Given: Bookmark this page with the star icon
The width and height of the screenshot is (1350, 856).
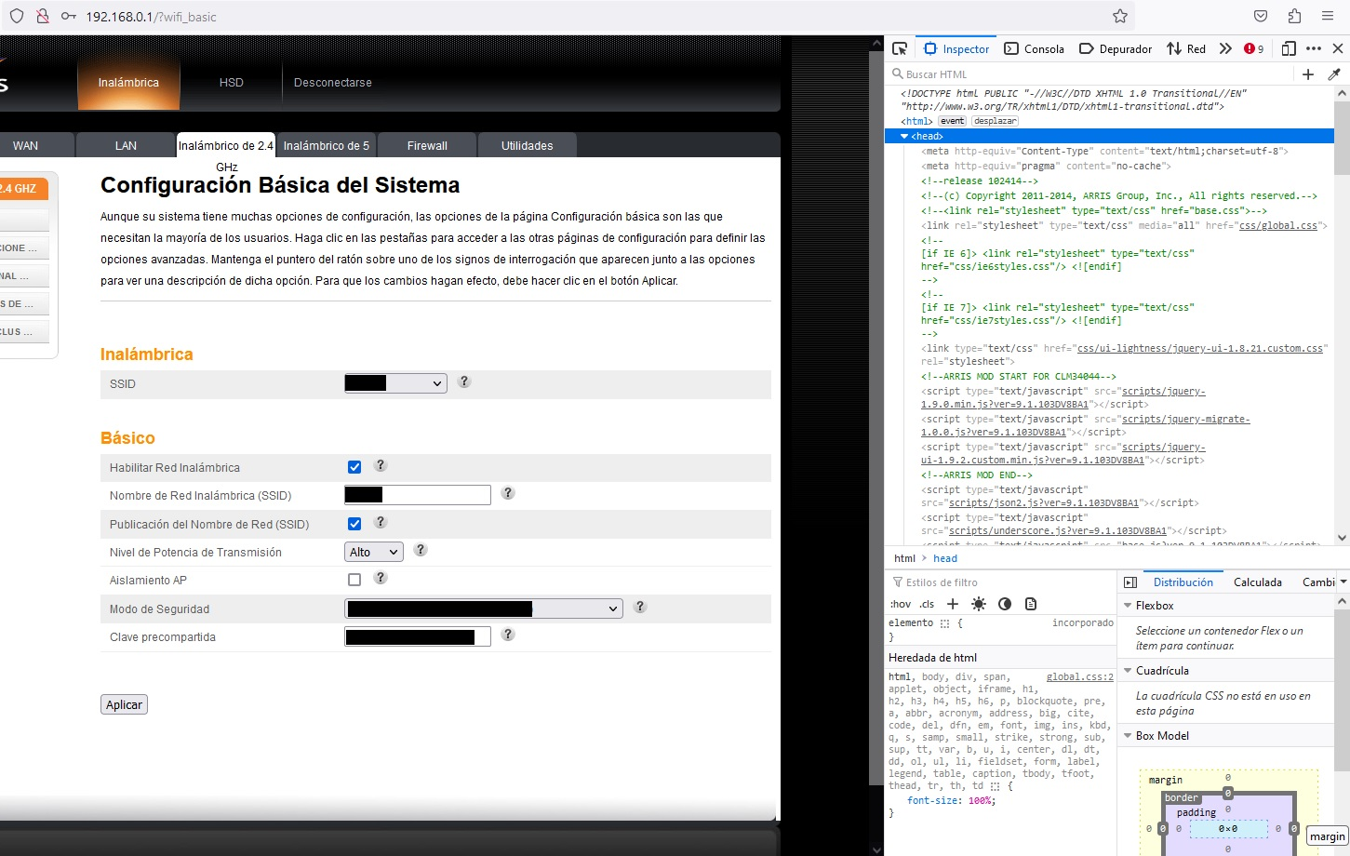Looking at the screenshot, I should 1120,16.
